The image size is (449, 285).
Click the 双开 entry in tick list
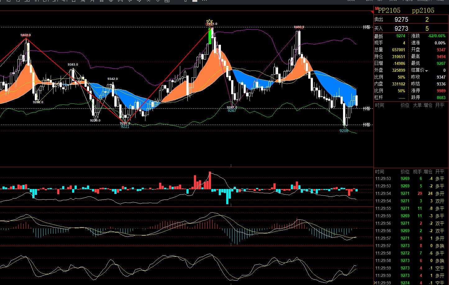439,201
